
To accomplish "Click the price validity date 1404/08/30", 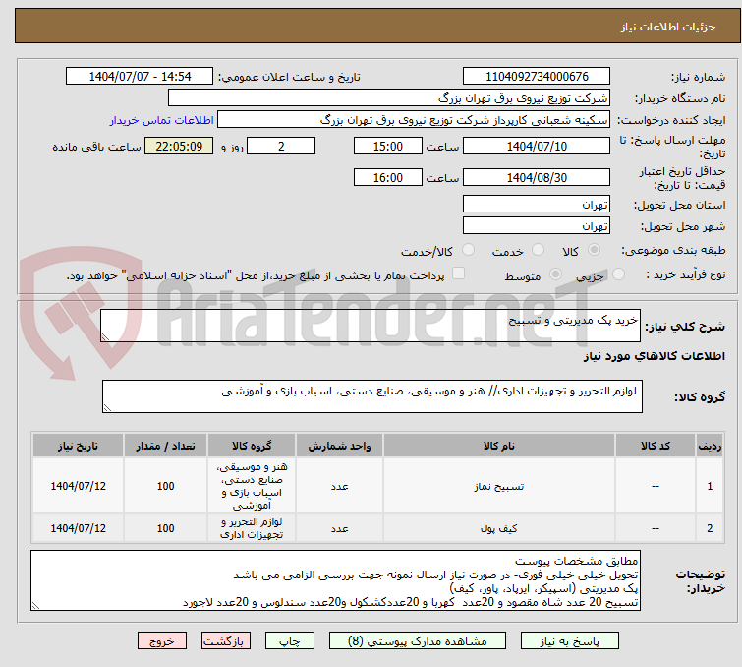I will pos(537,178).
